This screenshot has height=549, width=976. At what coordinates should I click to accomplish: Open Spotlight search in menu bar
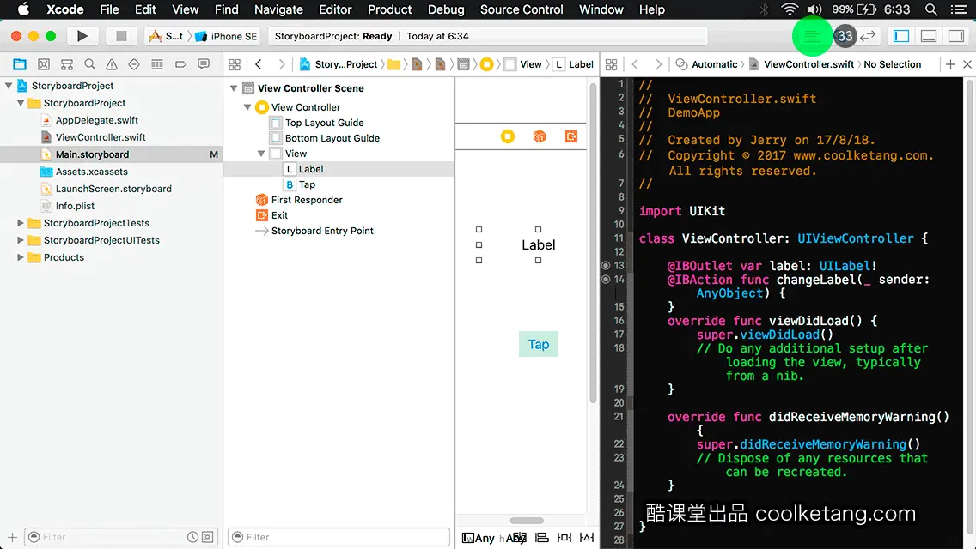tap(931, 9)
